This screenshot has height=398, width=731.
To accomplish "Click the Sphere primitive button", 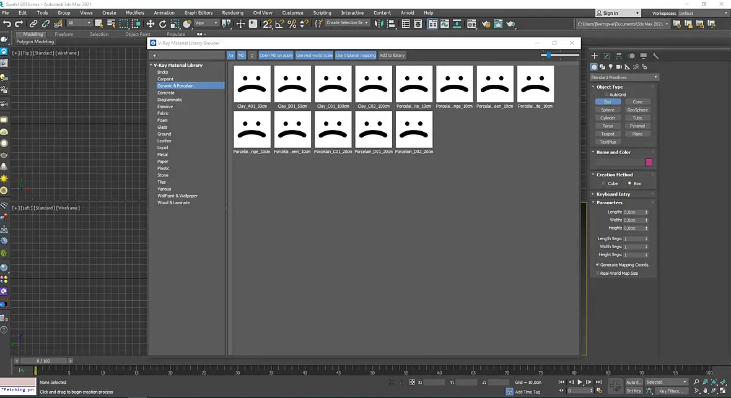I will [x=608, y=110].
